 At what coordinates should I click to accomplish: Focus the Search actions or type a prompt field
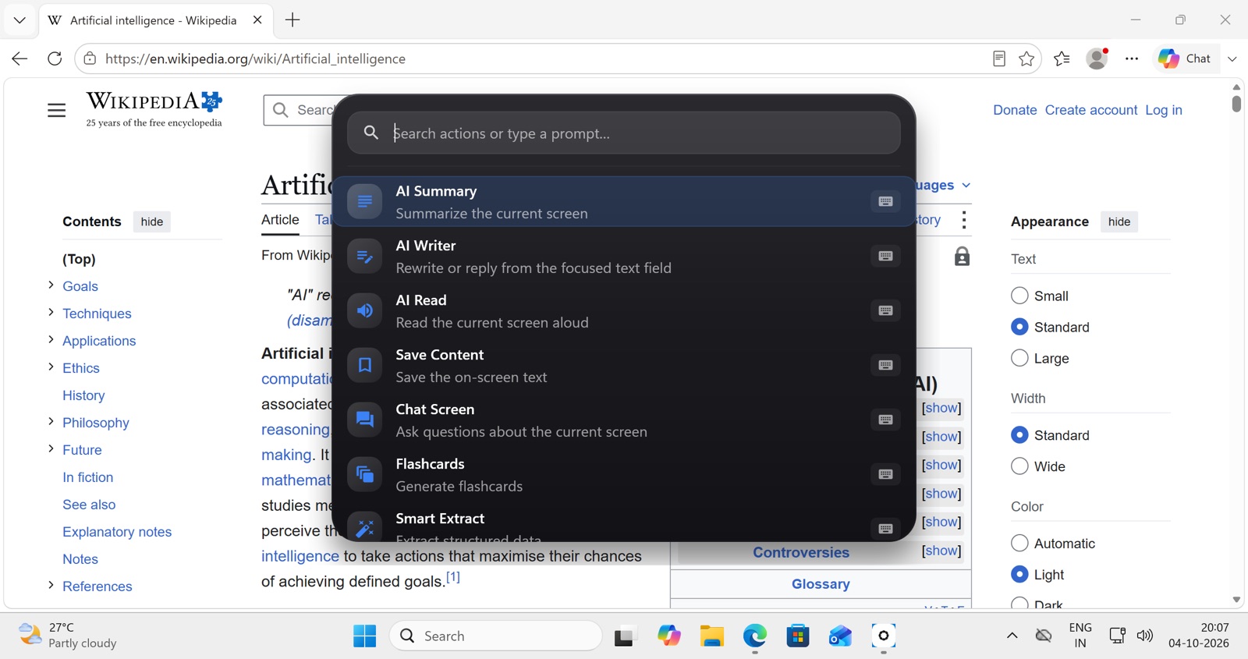[x=624, y=133]
